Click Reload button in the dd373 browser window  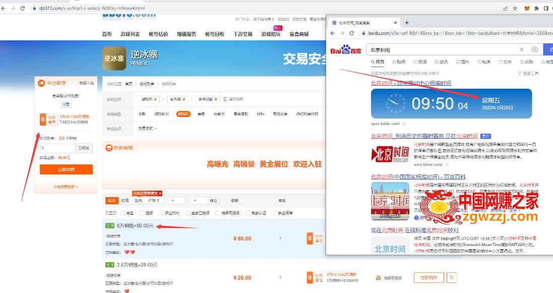[x=23, y=8]
